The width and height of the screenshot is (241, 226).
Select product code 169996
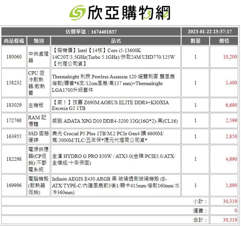click(x=14, y=185)
